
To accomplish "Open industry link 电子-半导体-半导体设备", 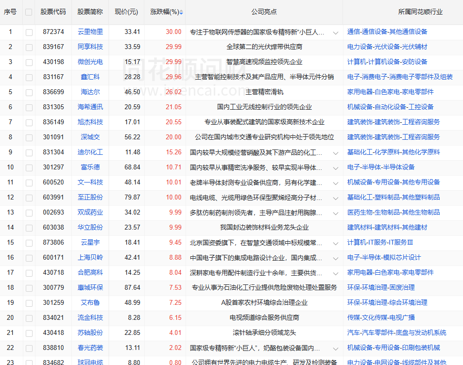I will [381, 167].
